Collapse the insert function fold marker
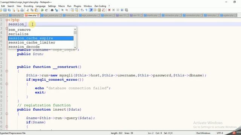The height and width of the screenshot is (135, 241). coord(7,114)
